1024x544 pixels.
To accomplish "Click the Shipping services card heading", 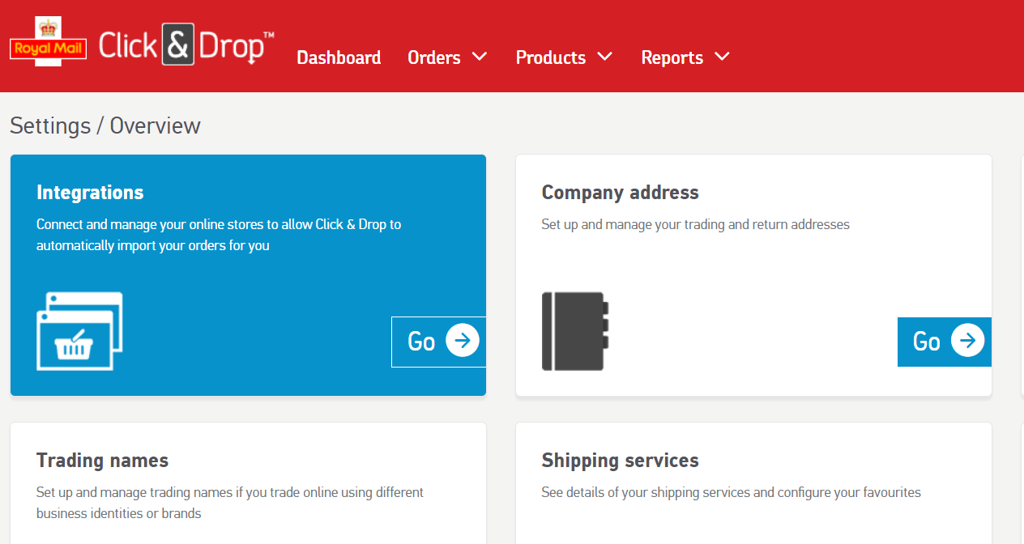I will click(620, 461).
